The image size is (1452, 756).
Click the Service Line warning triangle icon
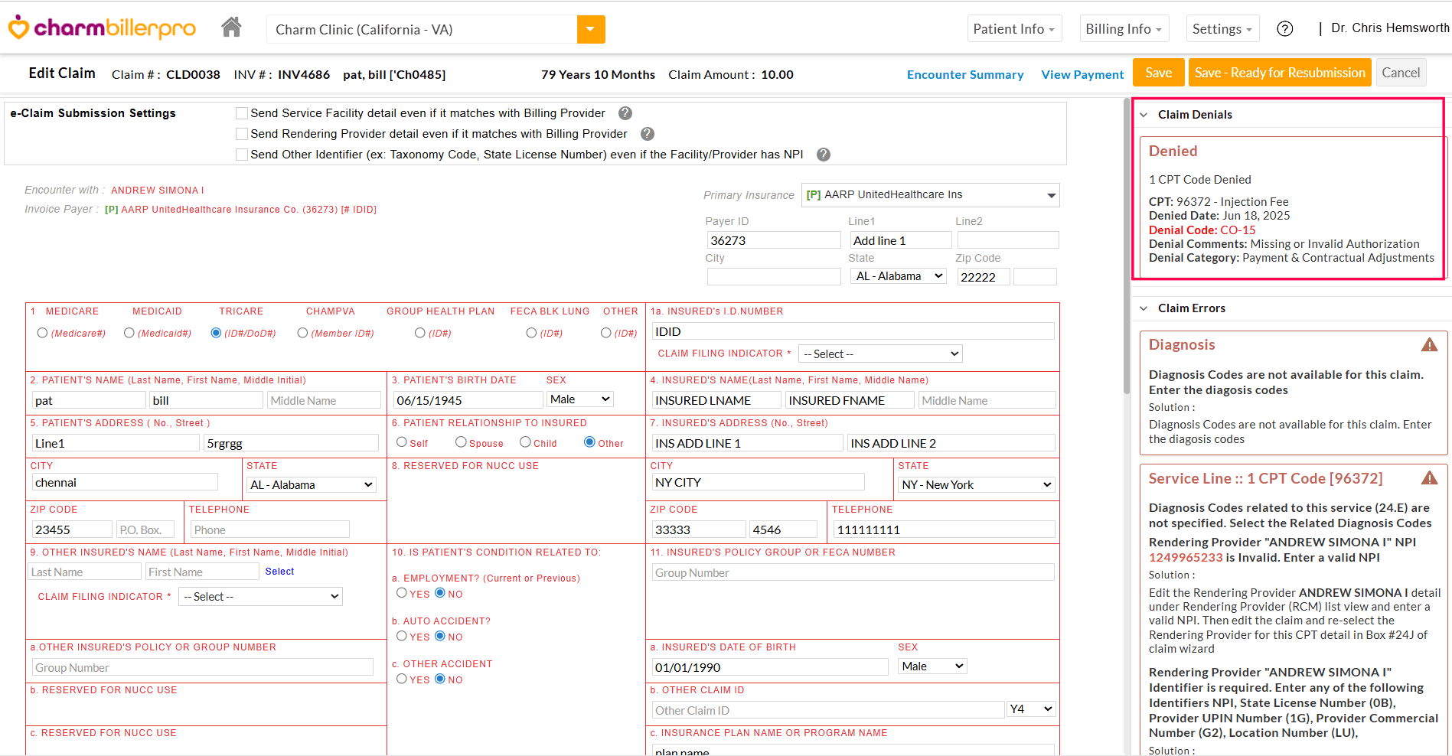[1429, 478]
